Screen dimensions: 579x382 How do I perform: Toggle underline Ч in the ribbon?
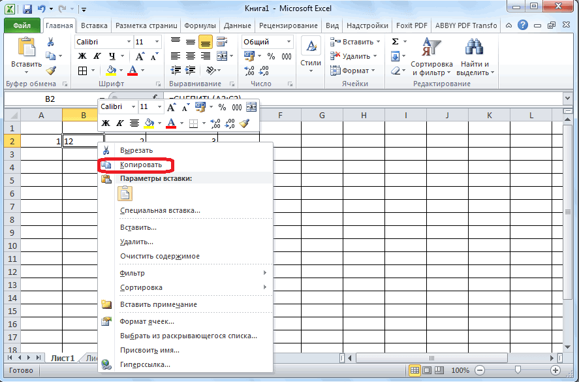tap(112, 56)
